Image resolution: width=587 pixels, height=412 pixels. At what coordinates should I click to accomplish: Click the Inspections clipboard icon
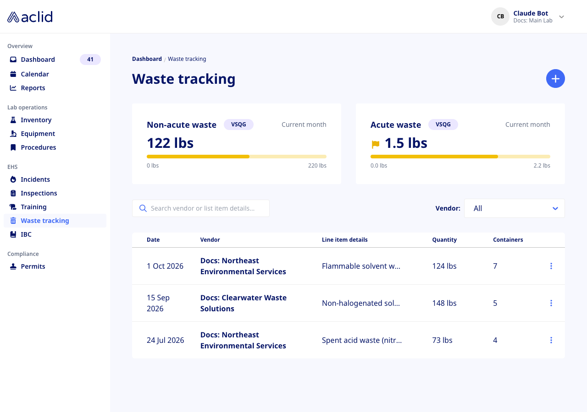[x=13, y=193]
